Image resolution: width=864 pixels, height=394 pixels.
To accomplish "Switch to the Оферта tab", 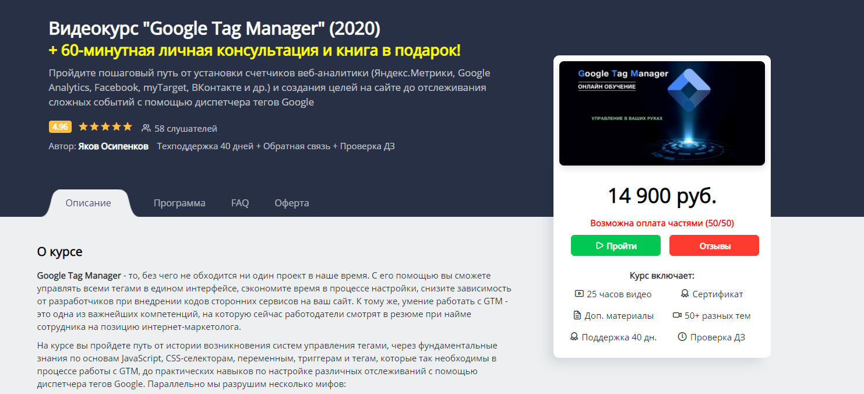I will [292, 203].
